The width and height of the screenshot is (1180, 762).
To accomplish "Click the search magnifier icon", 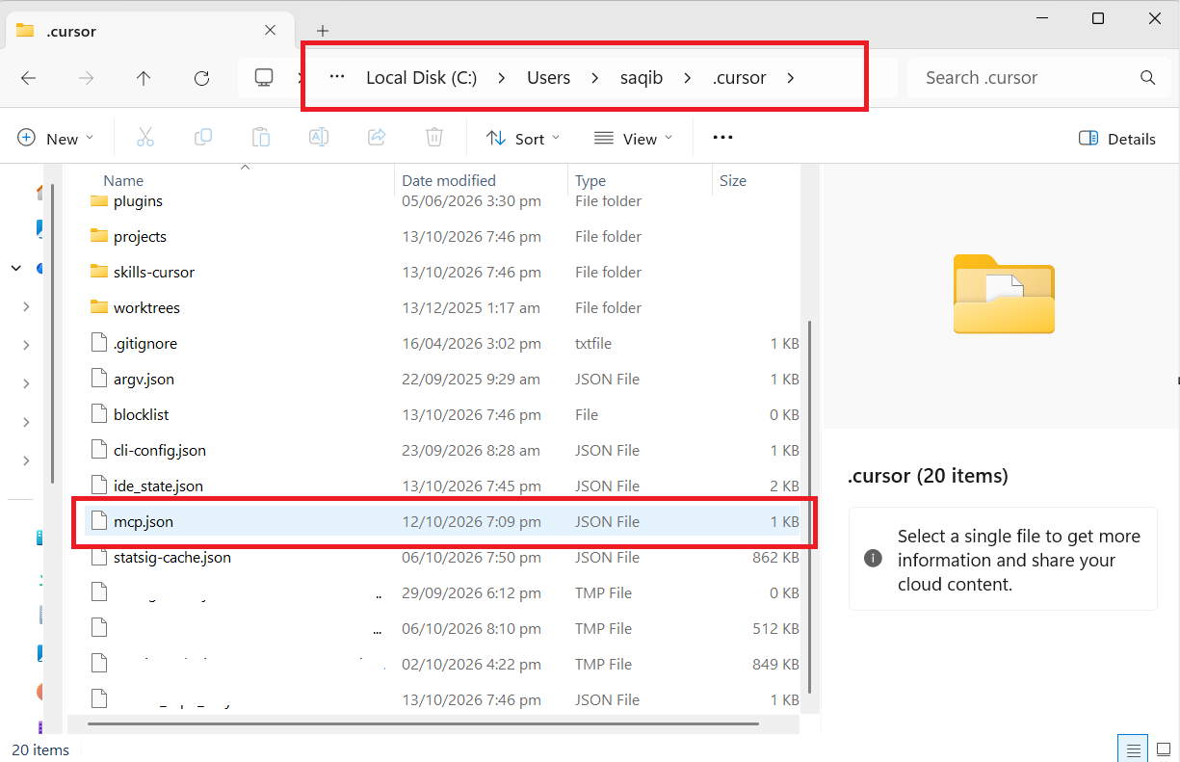I will (x=1147, y=78).
